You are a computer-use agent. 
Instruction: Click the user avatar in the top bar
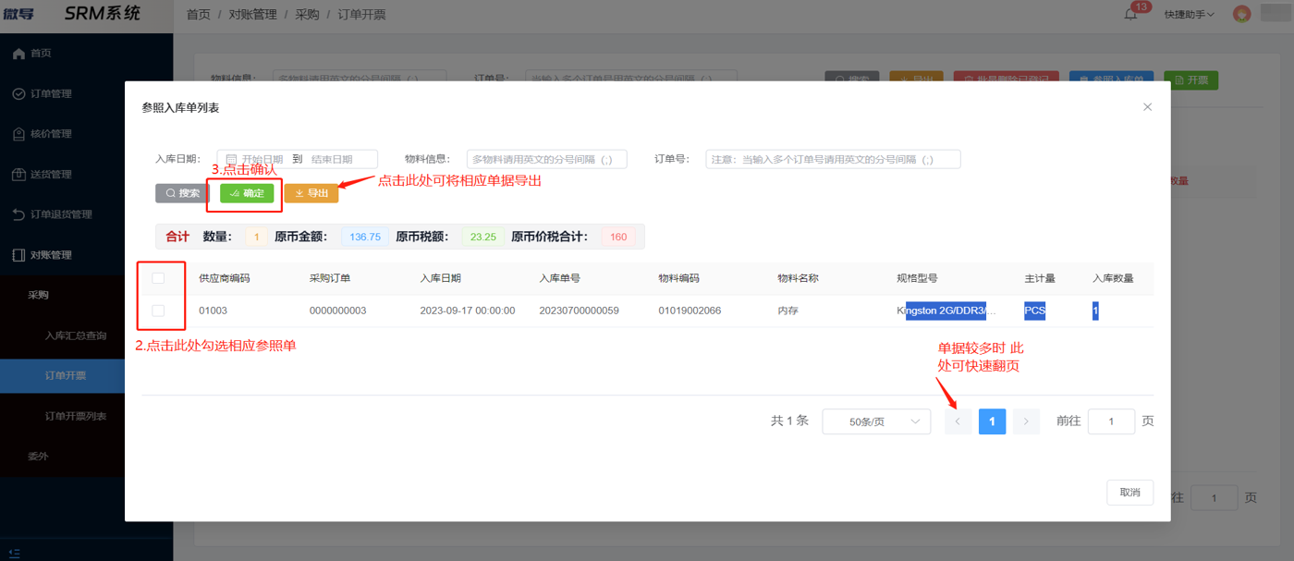1242,14
